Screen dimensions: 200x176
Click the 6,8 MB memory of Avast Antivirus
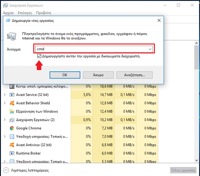click(107, 145)
